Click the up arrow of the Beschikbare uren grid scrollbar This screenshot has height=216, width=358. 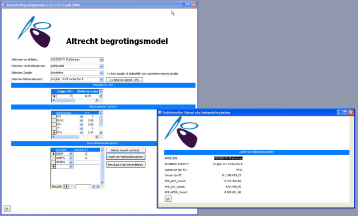pyautogui.click(x=101, y=92)
